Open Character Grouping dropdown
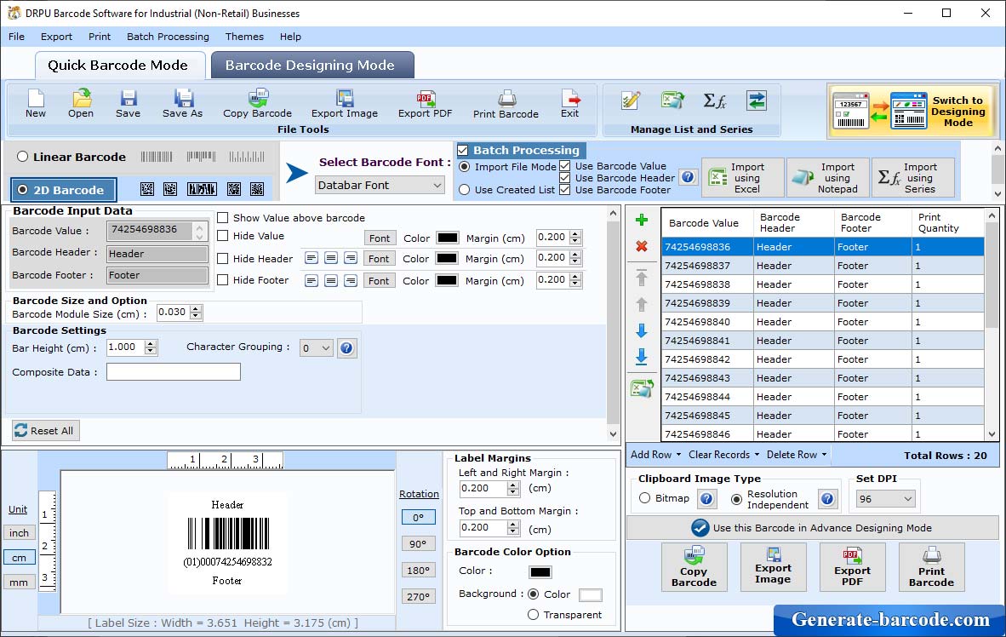Screen dimensions: 1006x637 point(317,348)
